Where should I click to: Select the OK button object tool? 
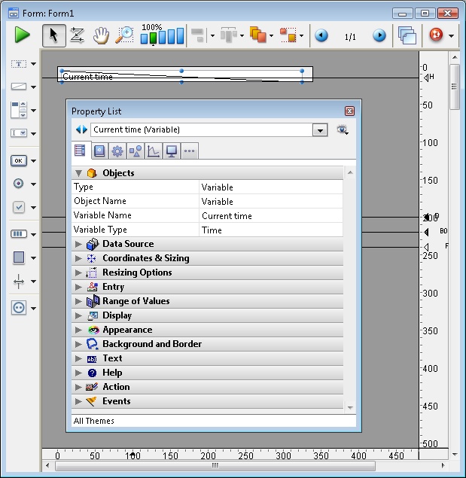19,160
